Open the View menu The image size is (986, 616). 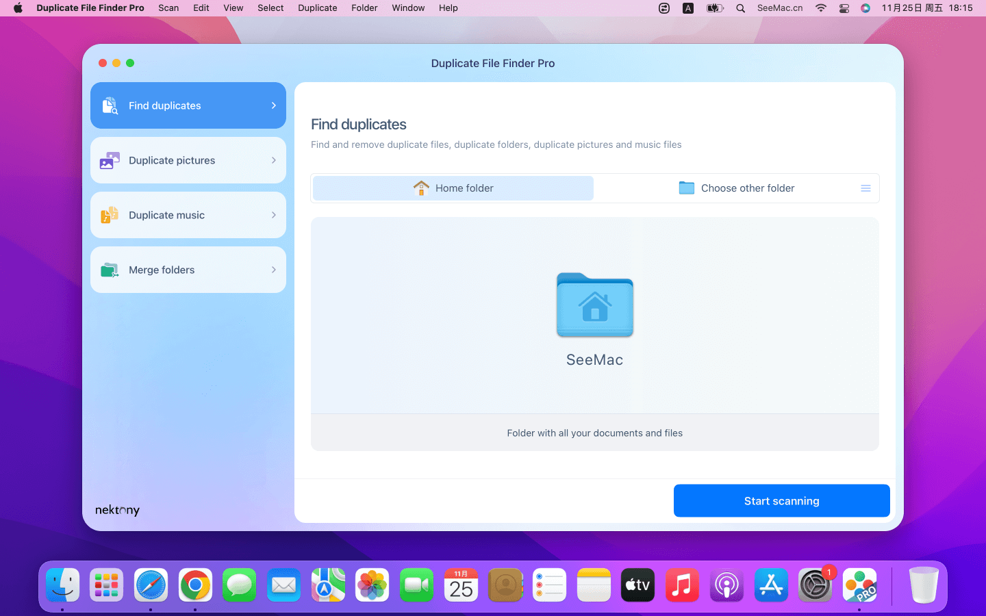[x=233, y=8]
